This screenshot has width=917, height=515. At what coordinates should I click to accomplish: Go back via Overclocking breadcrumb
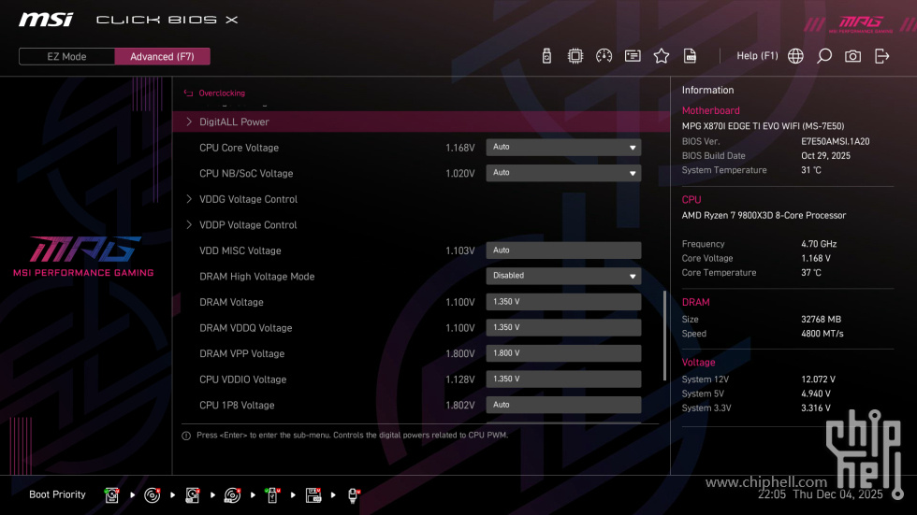click(x=221, y=93)
